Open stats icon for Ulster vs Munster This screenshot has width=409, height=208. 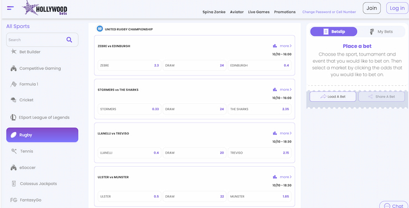[275, 177]
